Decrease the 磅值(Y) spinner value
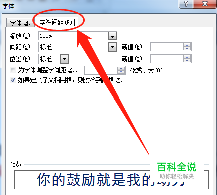The image size is (217, 195). 187,61
